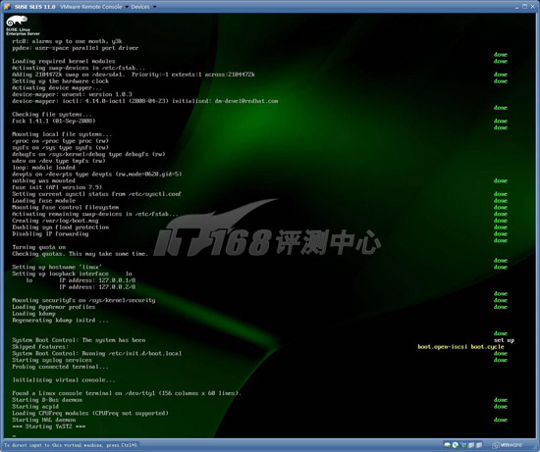
Task: Click the "Checking file systems..." line
Action: [52, 114]
